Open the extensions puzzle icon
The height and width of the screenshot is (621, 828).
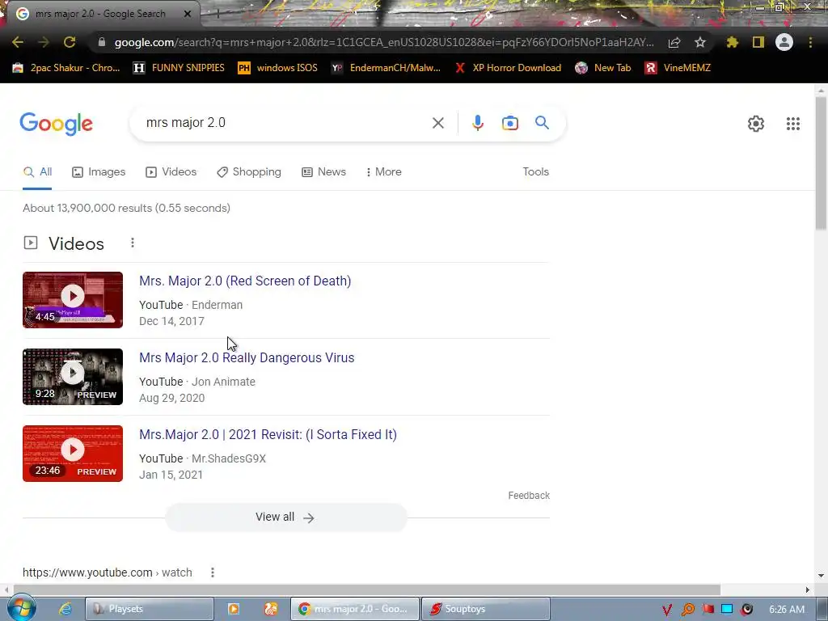[x=733, y=42]
